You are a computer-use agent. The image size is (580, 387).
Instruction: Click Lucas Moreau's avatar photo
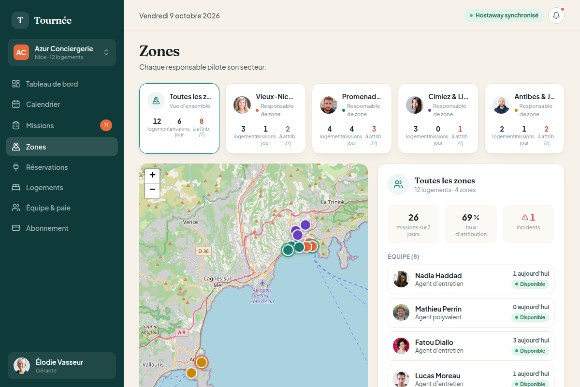coord(401,379)
